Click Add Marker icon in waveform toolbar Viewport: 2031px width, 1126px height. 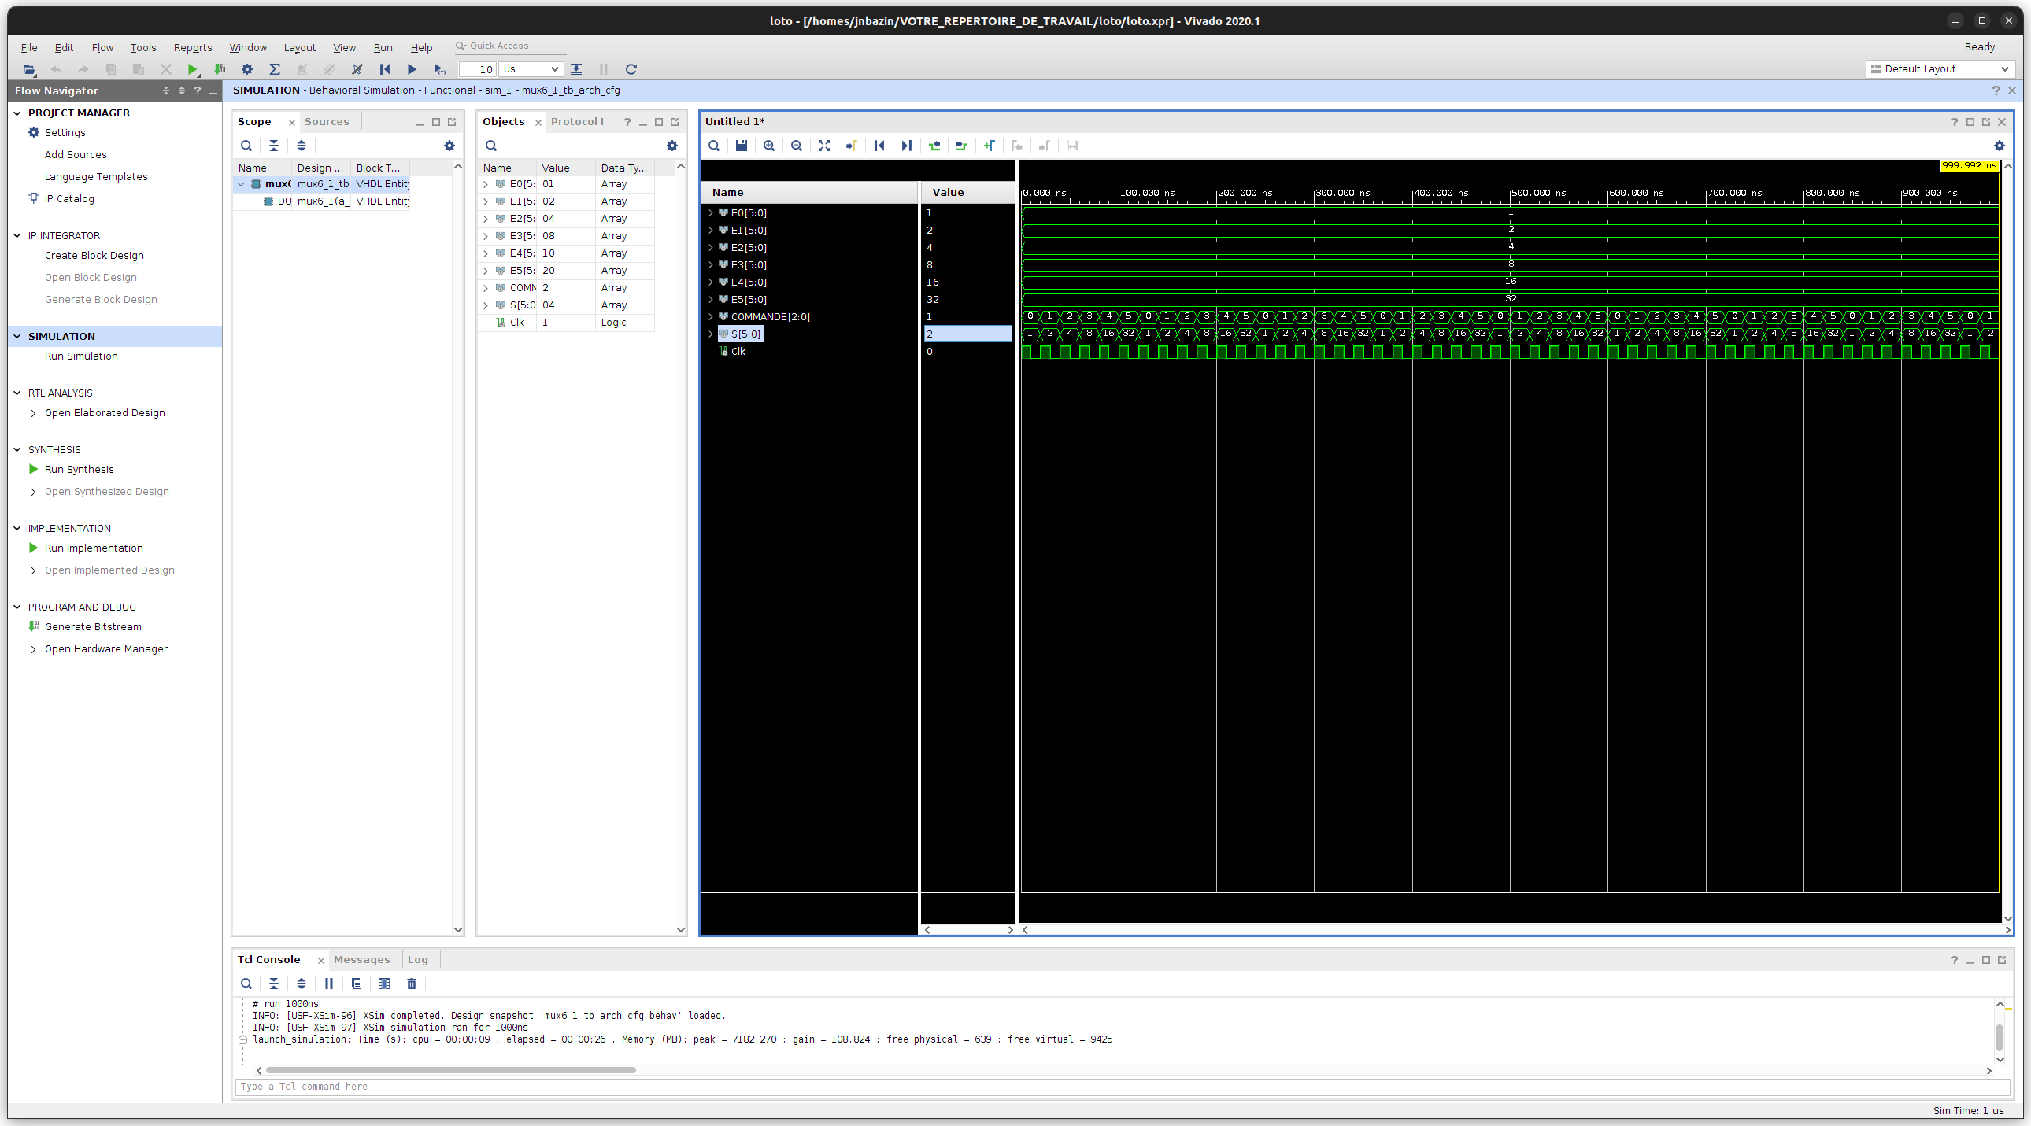coord(989,146)
